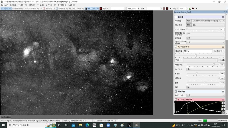The width and height of the screenshot is (228, 128).
Task: Open the ファイル menu
Action: coord(5,5)
